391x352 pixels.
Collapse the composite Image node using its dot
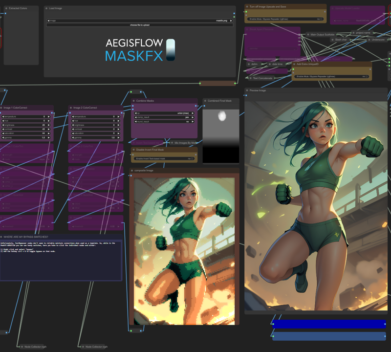(132, 171)
